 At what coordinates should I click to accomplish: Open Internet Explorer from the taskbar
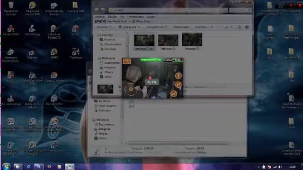28,167
